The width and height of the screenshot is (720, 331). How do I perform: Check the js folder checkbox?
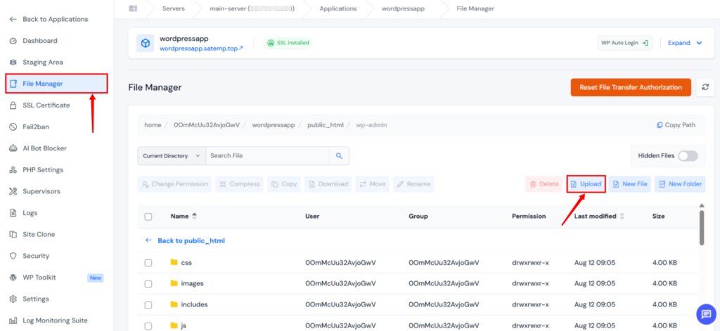tap(148, 326)
